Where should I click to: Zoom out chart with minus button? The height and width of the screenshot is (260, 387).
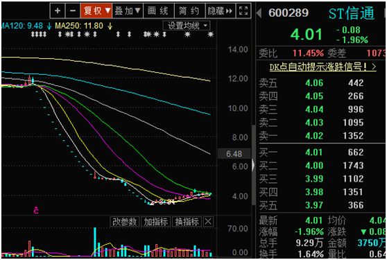pyautogui.click(x=73, y=10)
